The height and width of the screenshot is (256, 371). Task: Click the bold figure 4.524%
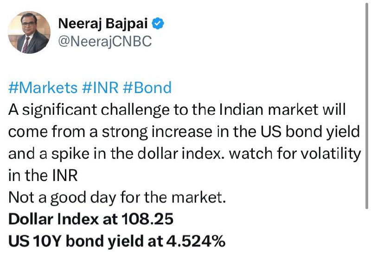[196, 241]
